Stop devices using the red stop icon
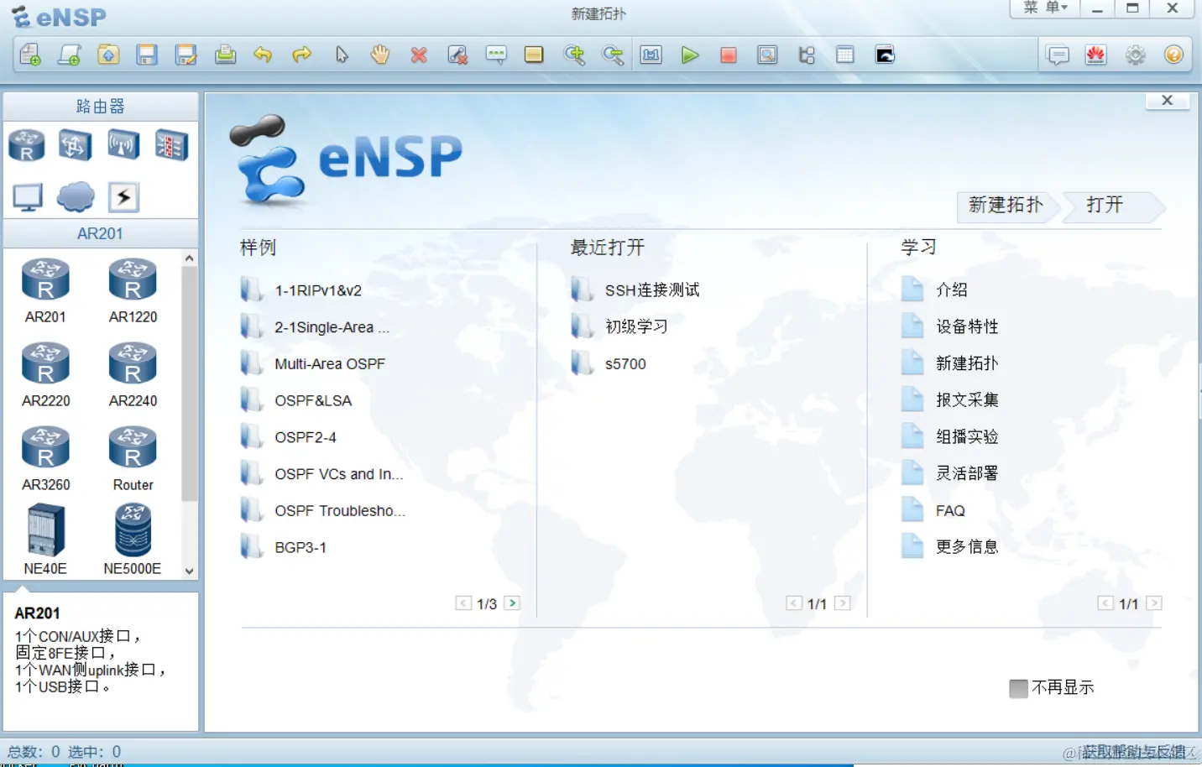The width and height of the screenshot is (1202, 767). pyautogui.click(x=729, y=55)
